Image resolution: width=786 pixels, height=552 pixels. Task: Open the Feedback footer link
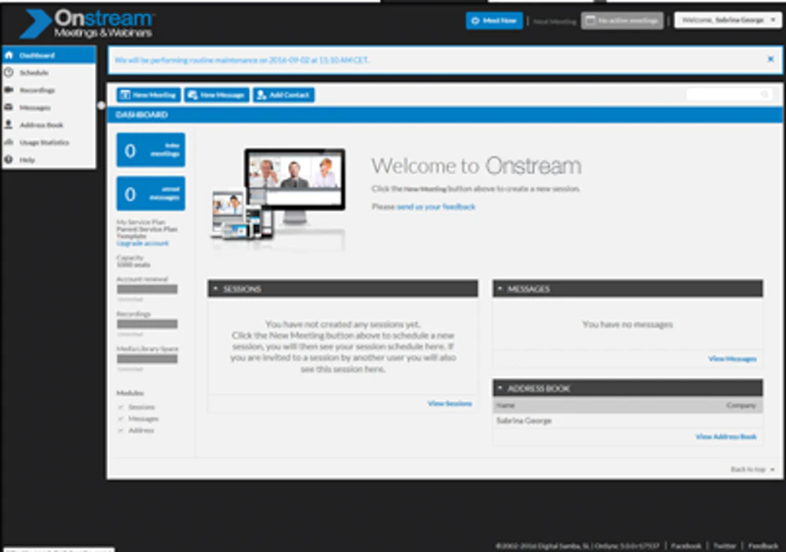tap(763, 545)
